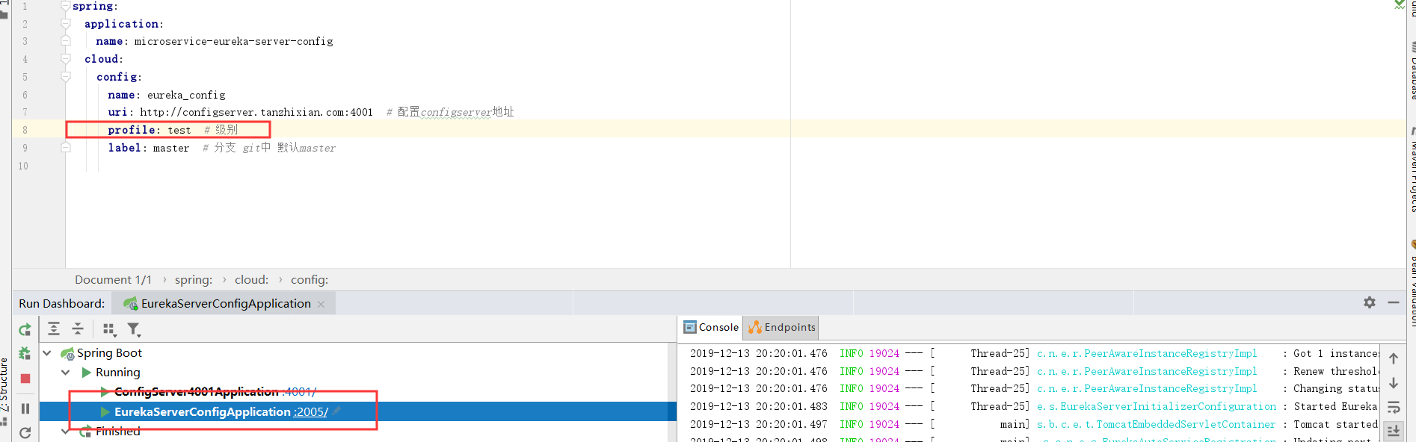This screenshot has height=442, width=1416.
Task: Collapse the Running tree node
Action: pyautogui.click(x=66, y=373)
